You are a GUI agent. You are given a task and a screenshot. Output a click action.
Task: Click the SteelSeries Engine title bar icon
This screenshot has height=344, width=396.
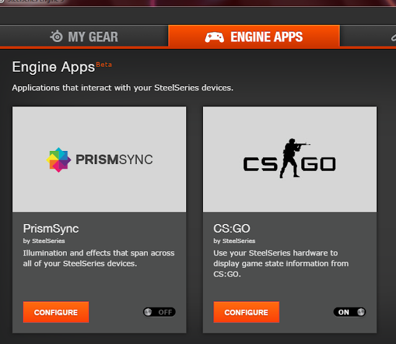[x=1, y=1]
